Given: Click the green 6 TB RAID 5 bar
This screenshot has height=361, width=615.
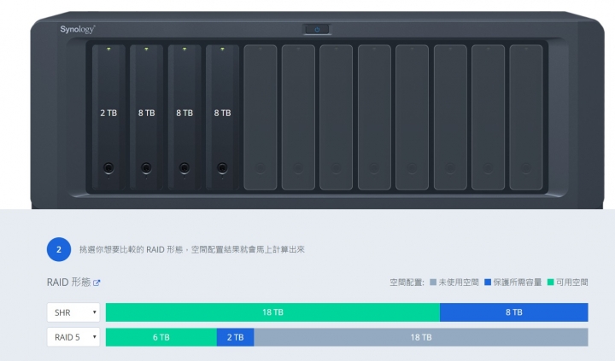Looking at the screenshot, I should pos(161,337).
